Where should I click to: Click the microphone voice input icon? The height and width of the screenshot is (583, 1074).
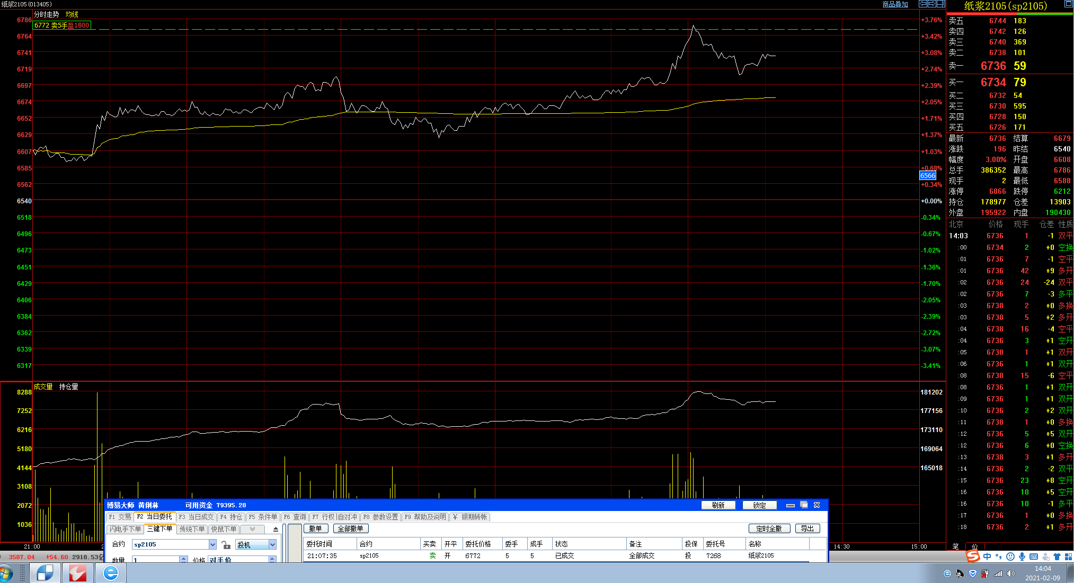click(1022, 557)
